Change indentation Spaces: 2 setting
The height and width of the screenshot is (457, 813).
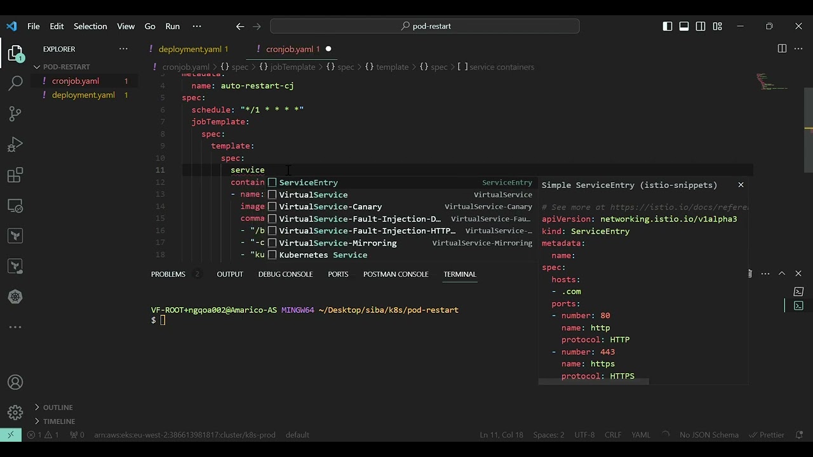[x=548, y=435]
